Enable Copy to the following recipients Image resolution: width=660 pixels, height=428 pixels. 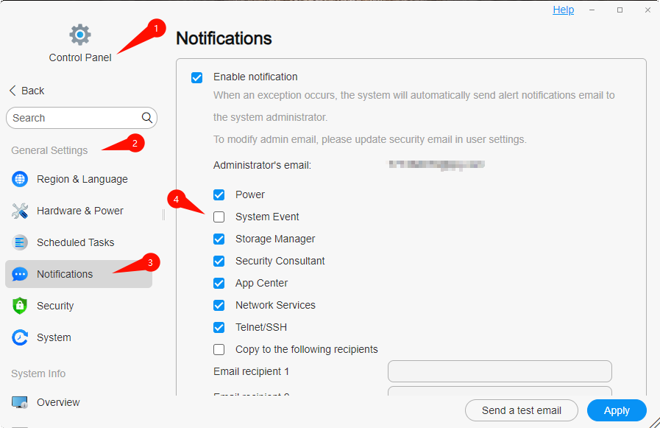tap(219, 350)
